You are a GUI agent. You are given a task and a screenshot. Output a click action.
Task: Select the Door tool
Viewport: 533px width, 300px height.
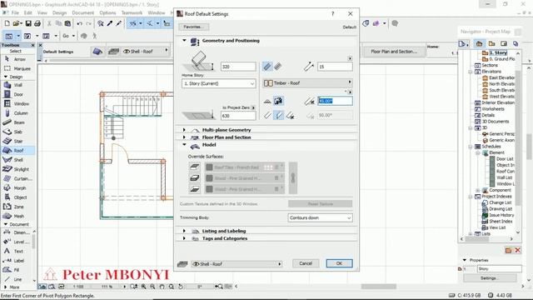(x=18, y=94)
